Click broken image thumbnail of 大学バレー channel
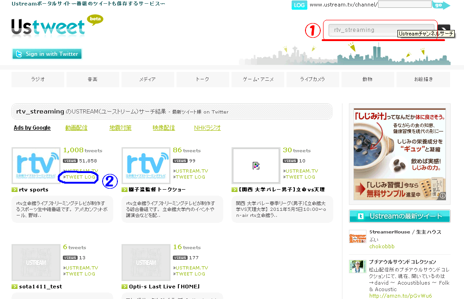The image size is (464, 299). coord(256,166)
